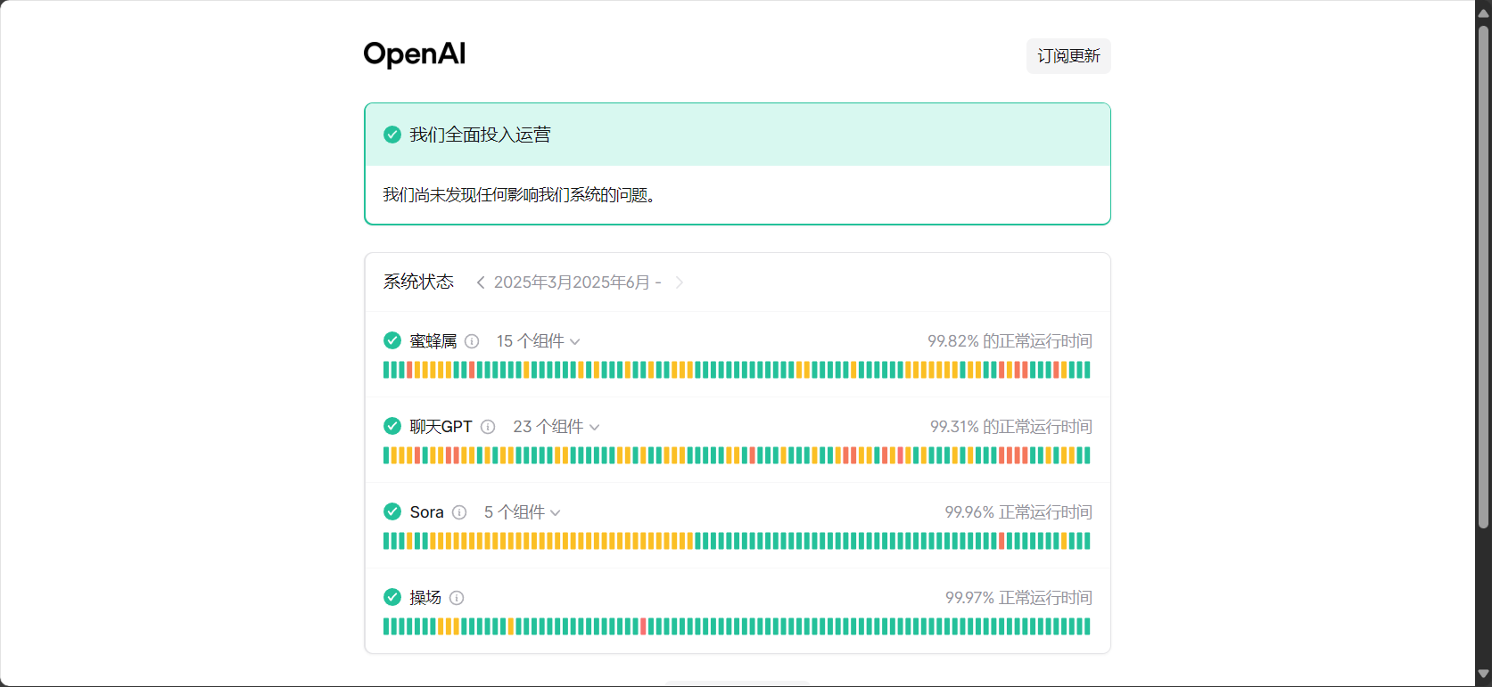Click the Sora uptime bar chart

coord(737,541)
